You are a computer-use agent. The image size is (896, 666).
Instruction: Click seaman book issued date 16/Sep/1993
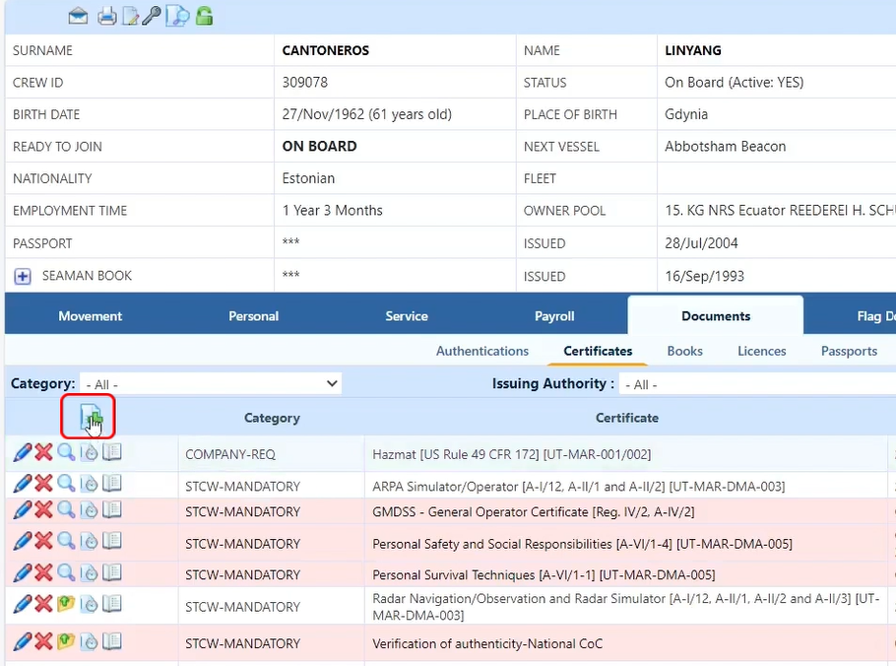click(705, 277)
